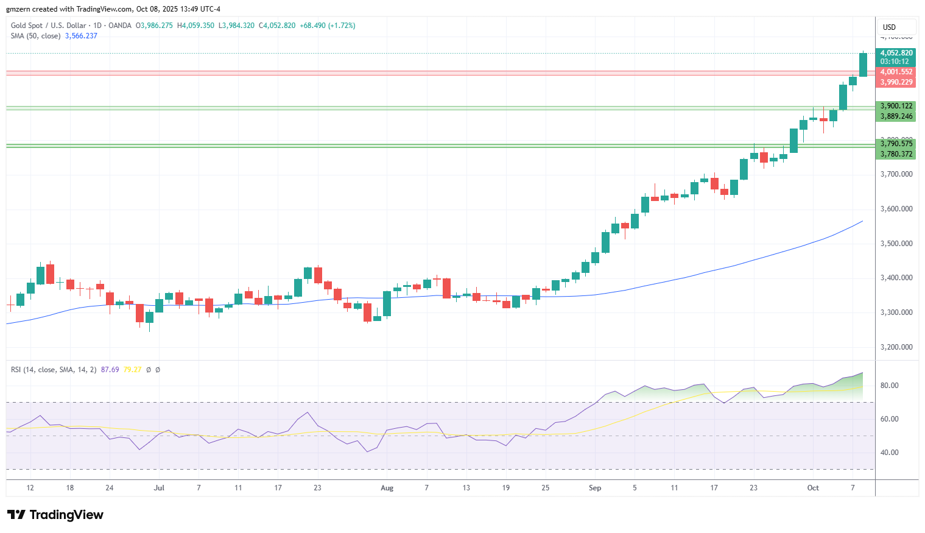Click the 80.00 RSI axis level

point(889,386)
